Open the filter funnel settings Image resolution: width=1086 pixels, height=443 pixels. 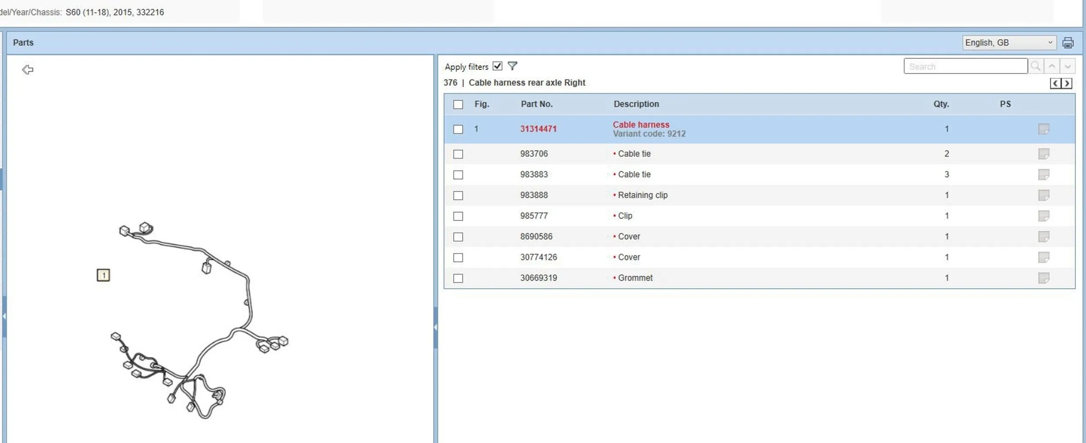tap(513, 66)
